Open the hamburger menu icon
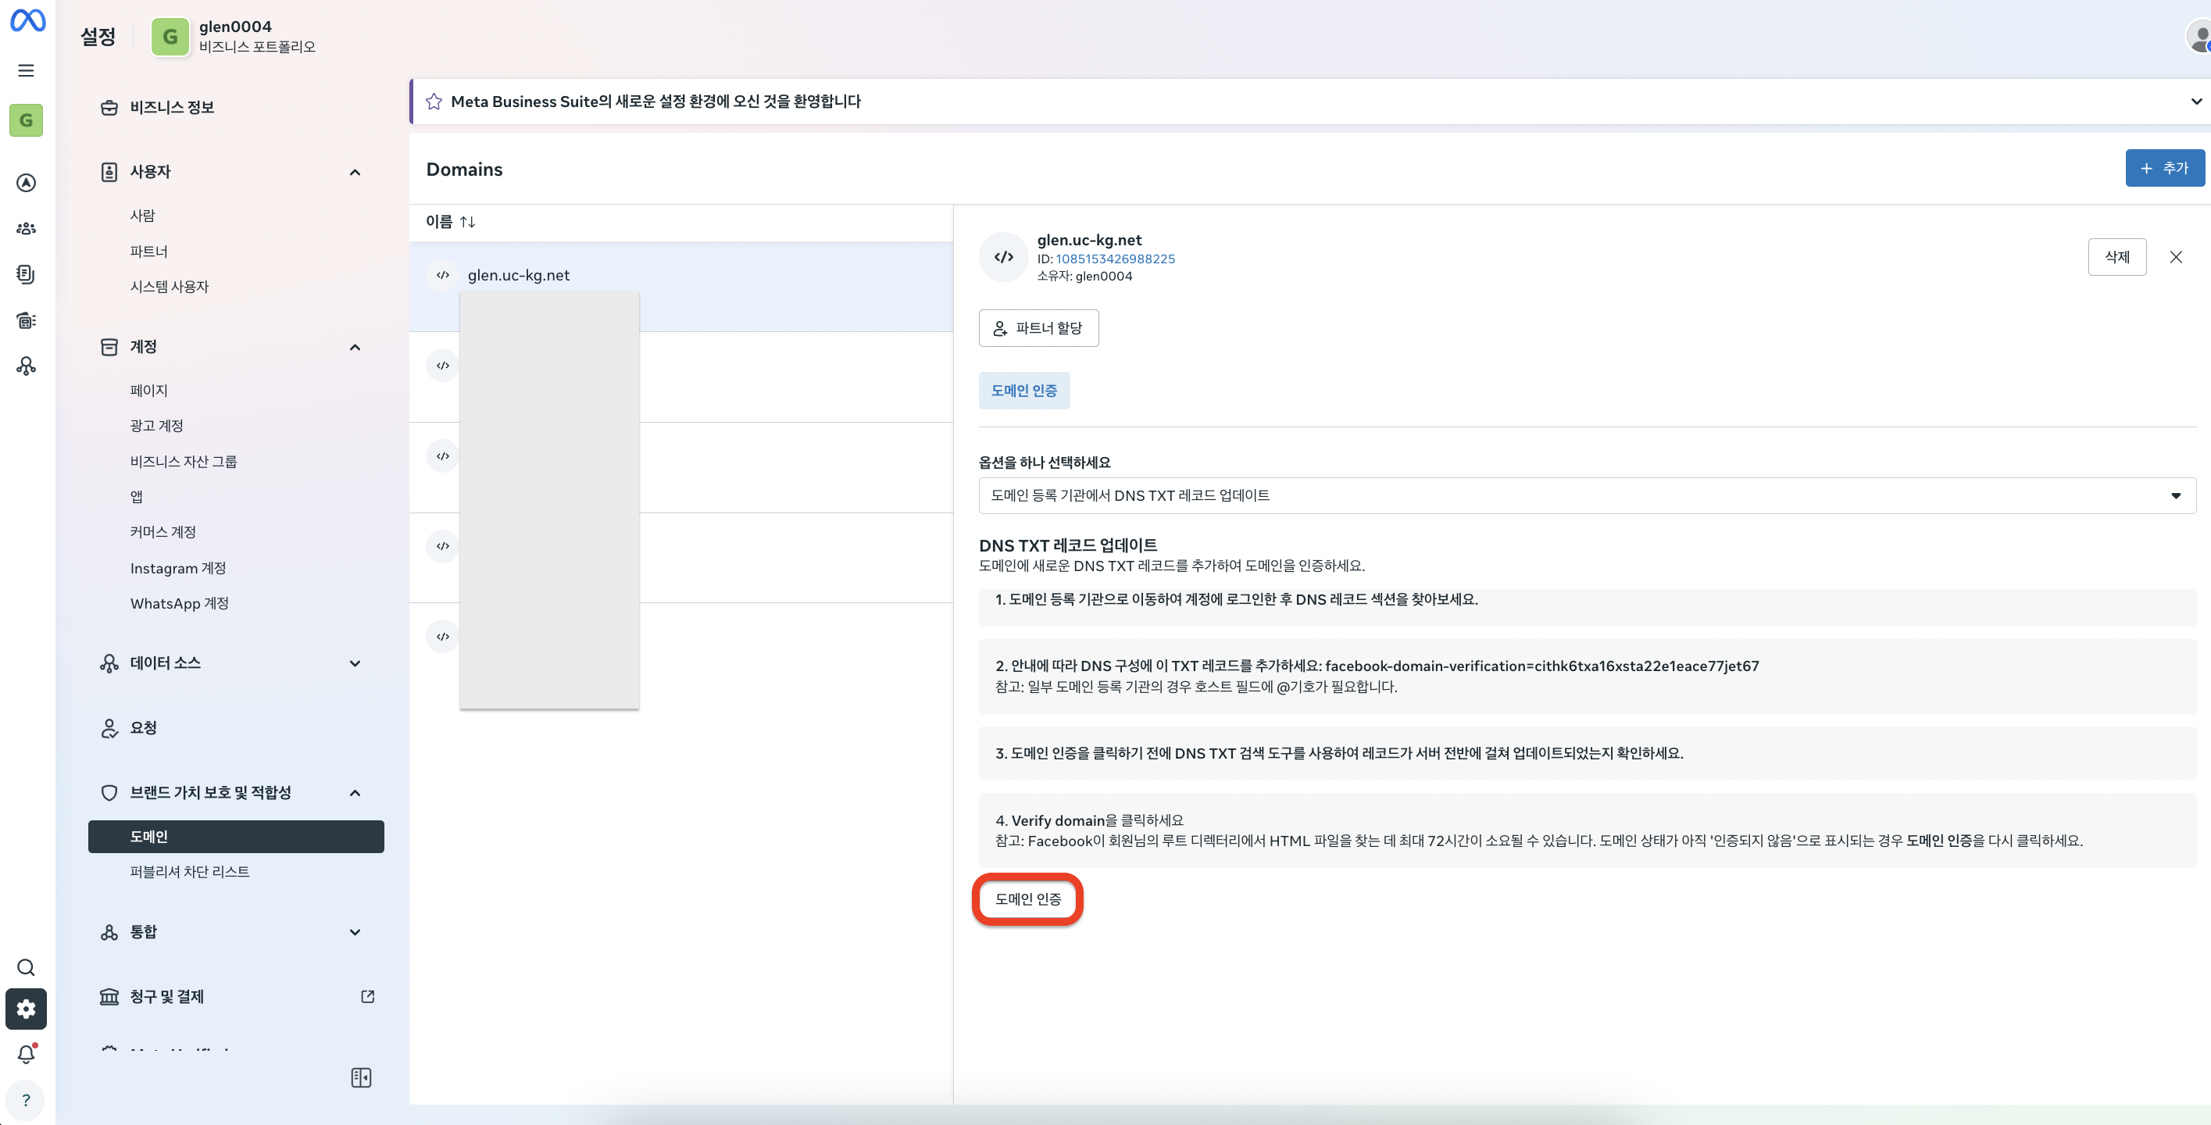 26,70
